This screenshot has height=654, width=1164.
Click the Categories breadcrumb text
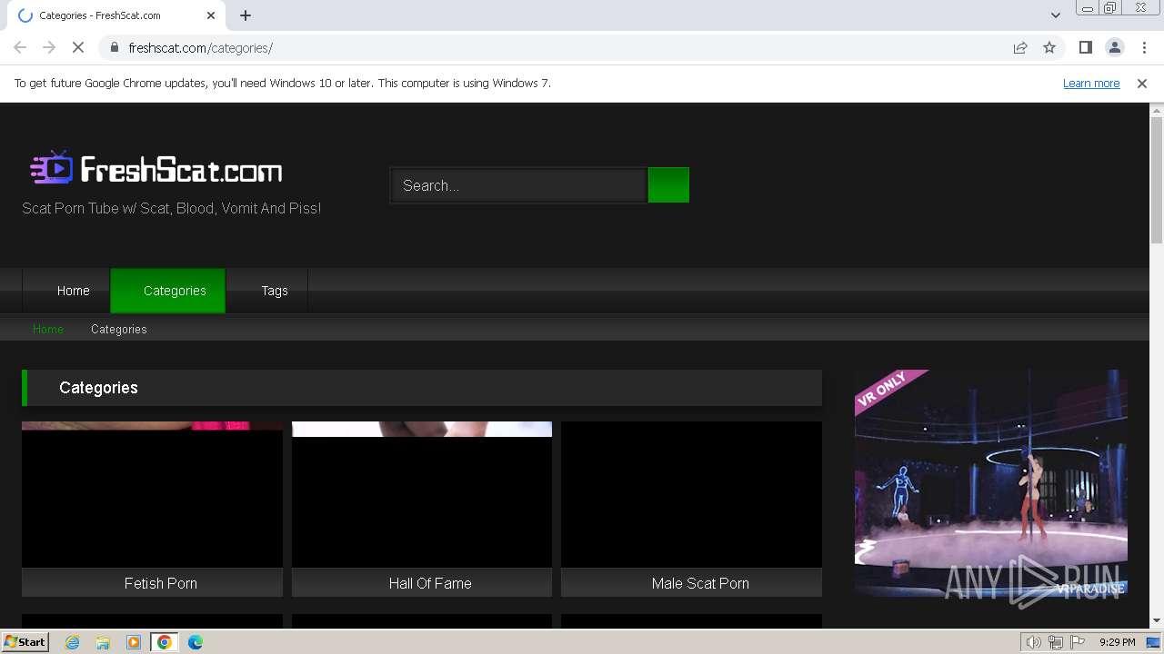tap(118, 329)
